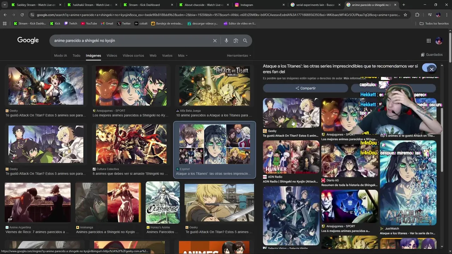Select the Videos cortos tab
452x254 pixels.
click(x=133, y=55)
